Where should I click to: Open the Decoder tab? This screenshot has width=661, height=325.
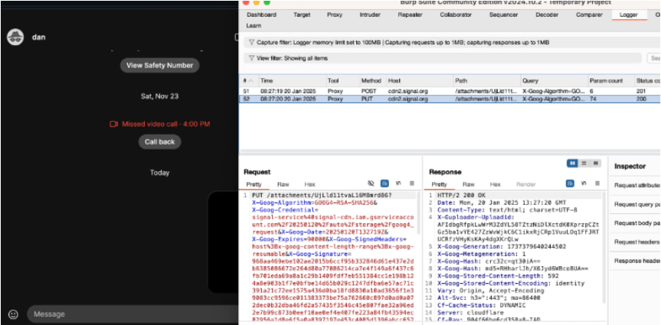[x=547, y=15]
